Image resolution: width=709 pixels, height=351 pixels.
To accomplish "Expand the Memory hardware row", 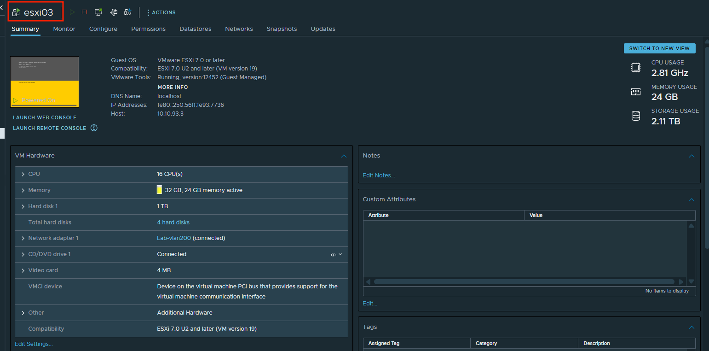I will point(23,190).
